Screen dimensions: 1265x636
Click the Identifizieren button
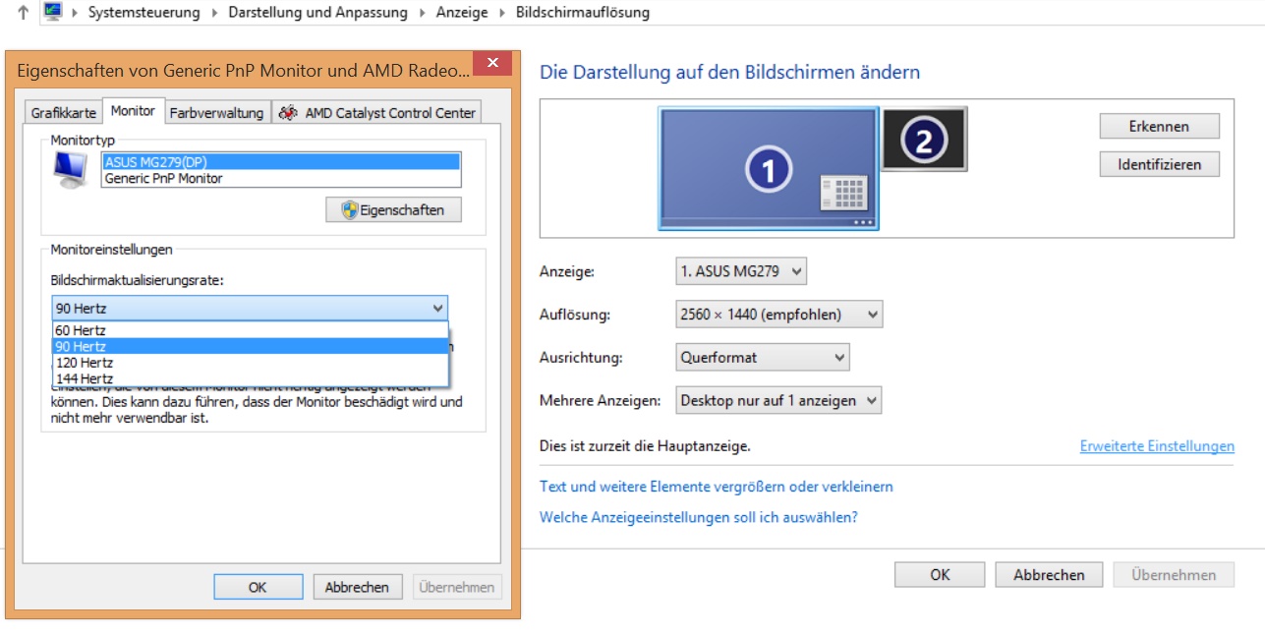tap(1159, 164)
